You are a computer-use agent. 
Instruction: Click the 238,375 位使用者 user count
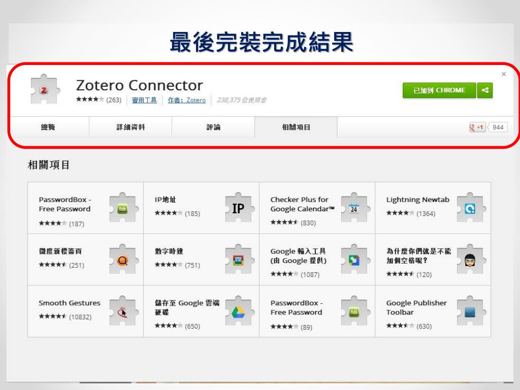click(241, 100)
